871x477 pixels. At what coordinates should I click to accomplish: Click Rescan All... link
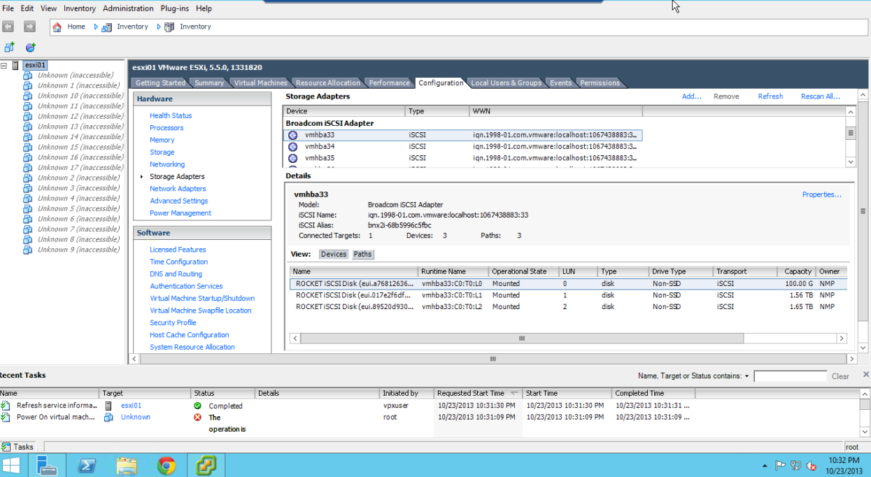point(821,97)
